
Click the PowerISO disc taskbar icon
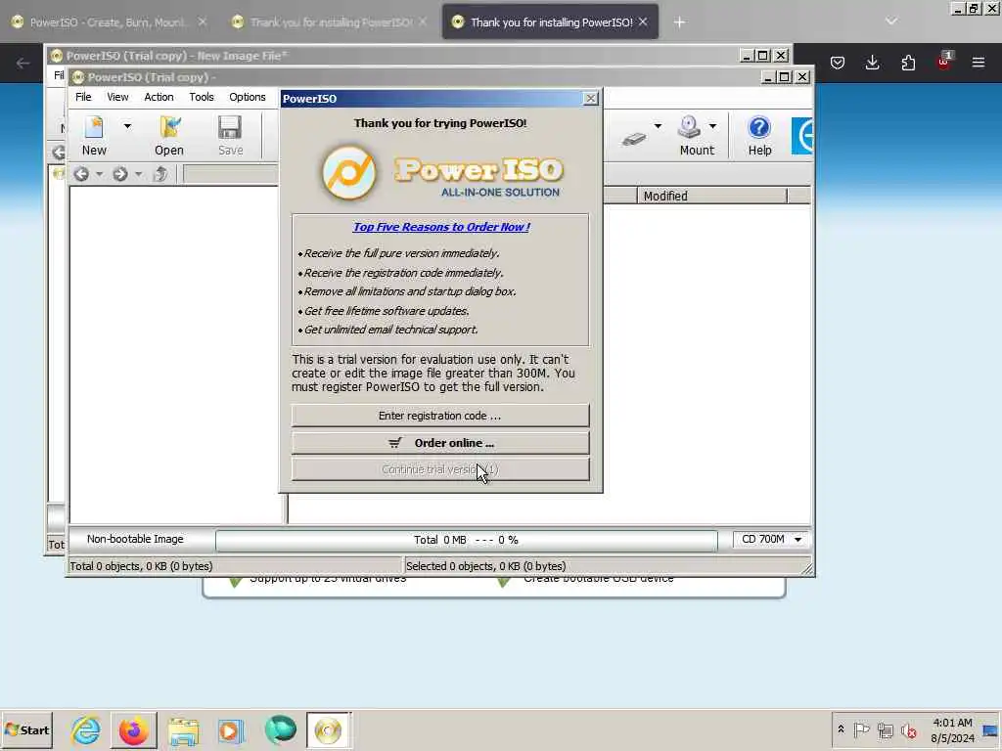(328, 730)
